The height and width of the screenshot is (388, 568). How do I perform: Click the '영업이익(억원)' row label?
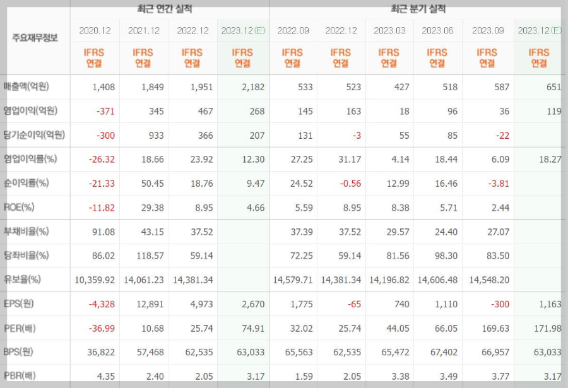(30, 110)
